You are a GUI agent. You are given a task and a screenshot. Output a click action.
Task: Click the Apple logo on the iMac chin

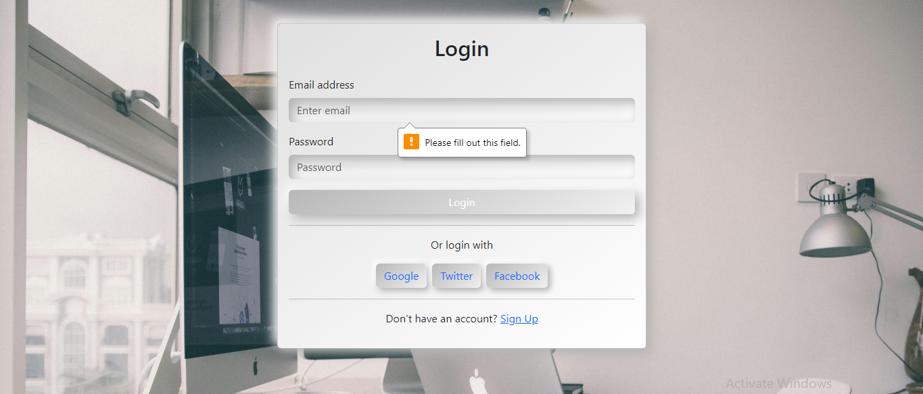255,367
